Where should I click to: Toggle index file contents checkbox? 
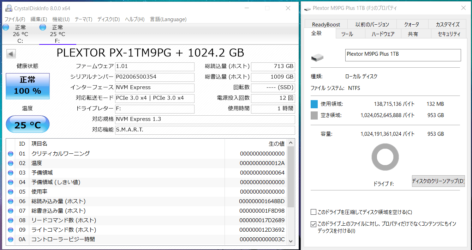tap(313, 224)
